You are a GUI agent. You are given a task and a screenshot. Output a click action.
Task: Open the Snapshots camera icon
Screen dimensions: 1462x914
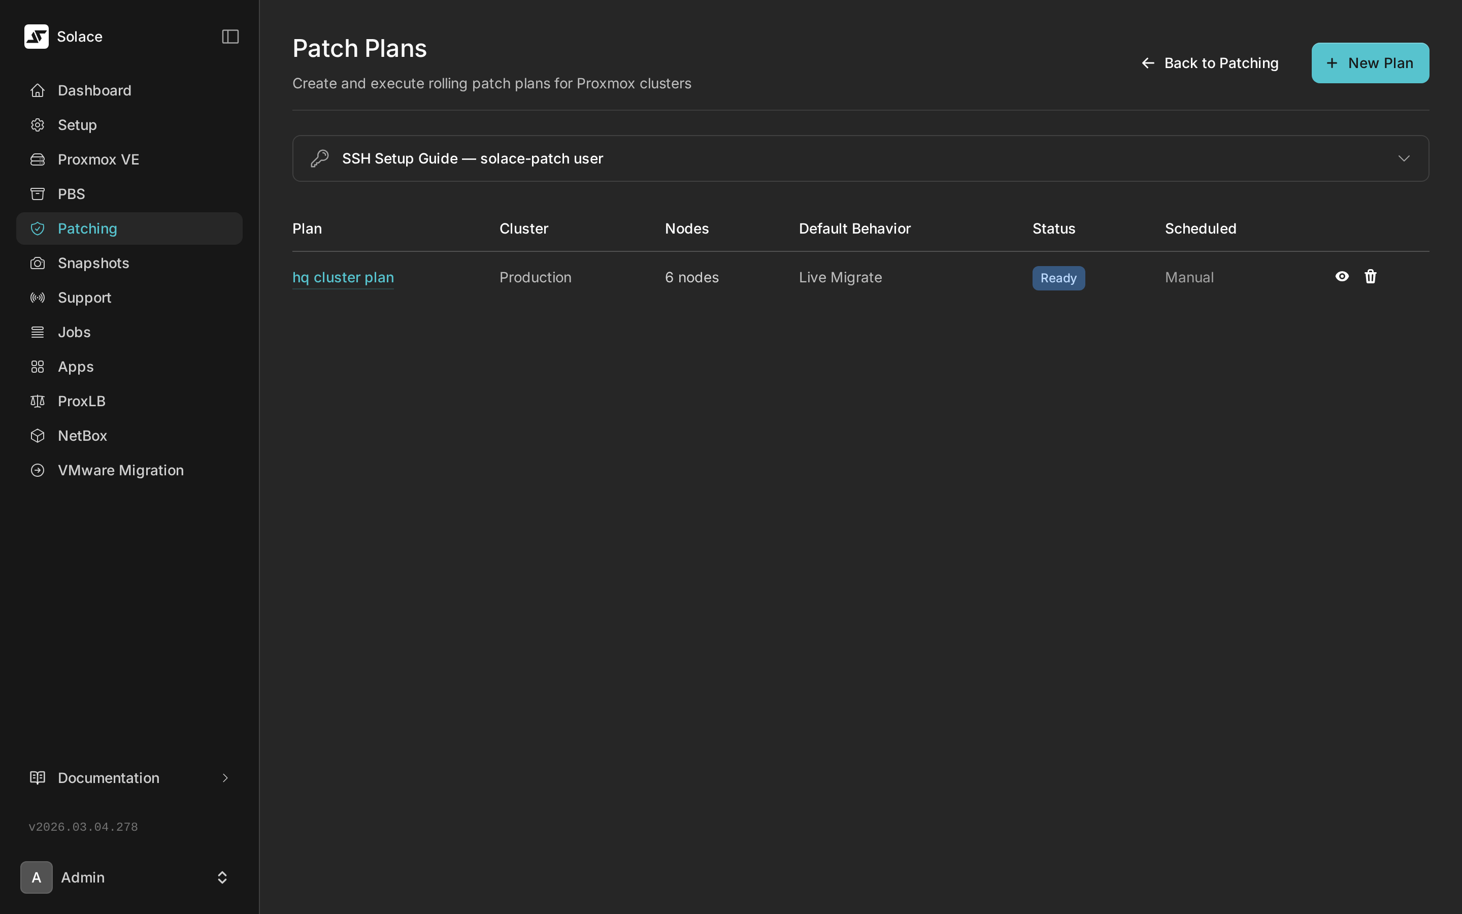[x=37, y=263]
